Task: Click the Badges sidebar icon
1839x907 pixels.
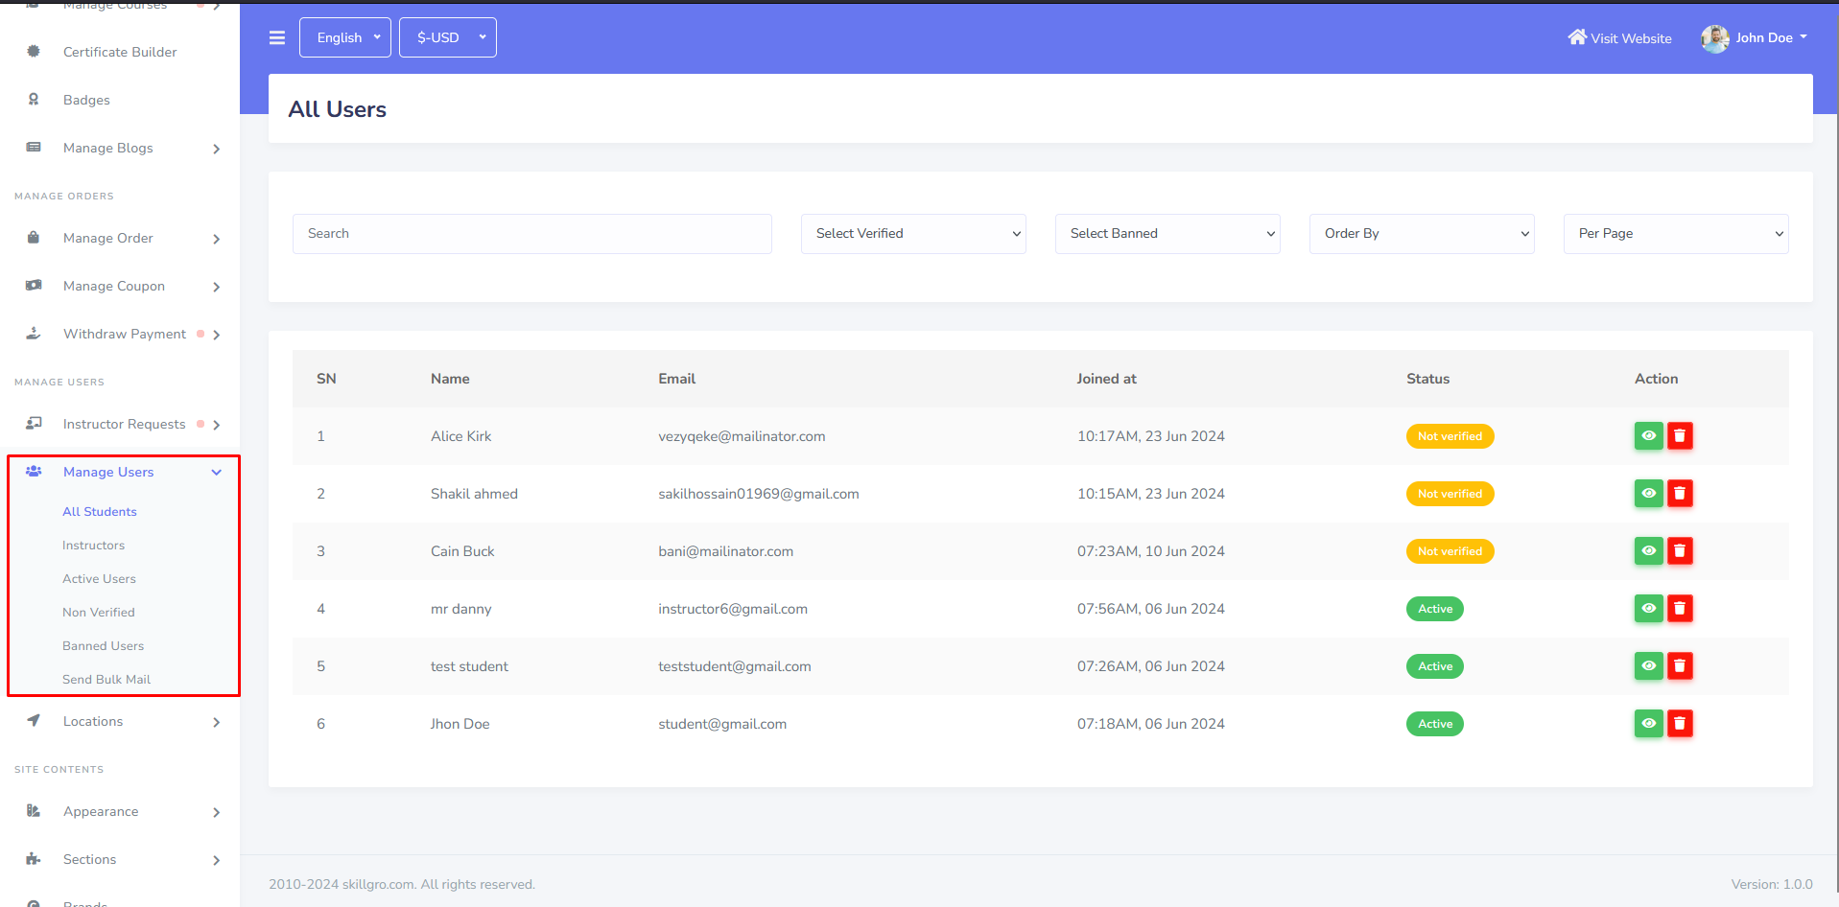Action: click(34, 100)
